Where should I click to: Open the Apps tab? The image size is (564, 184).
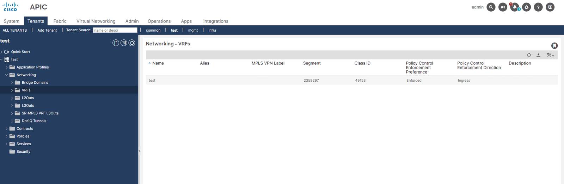tap(186, 21)
